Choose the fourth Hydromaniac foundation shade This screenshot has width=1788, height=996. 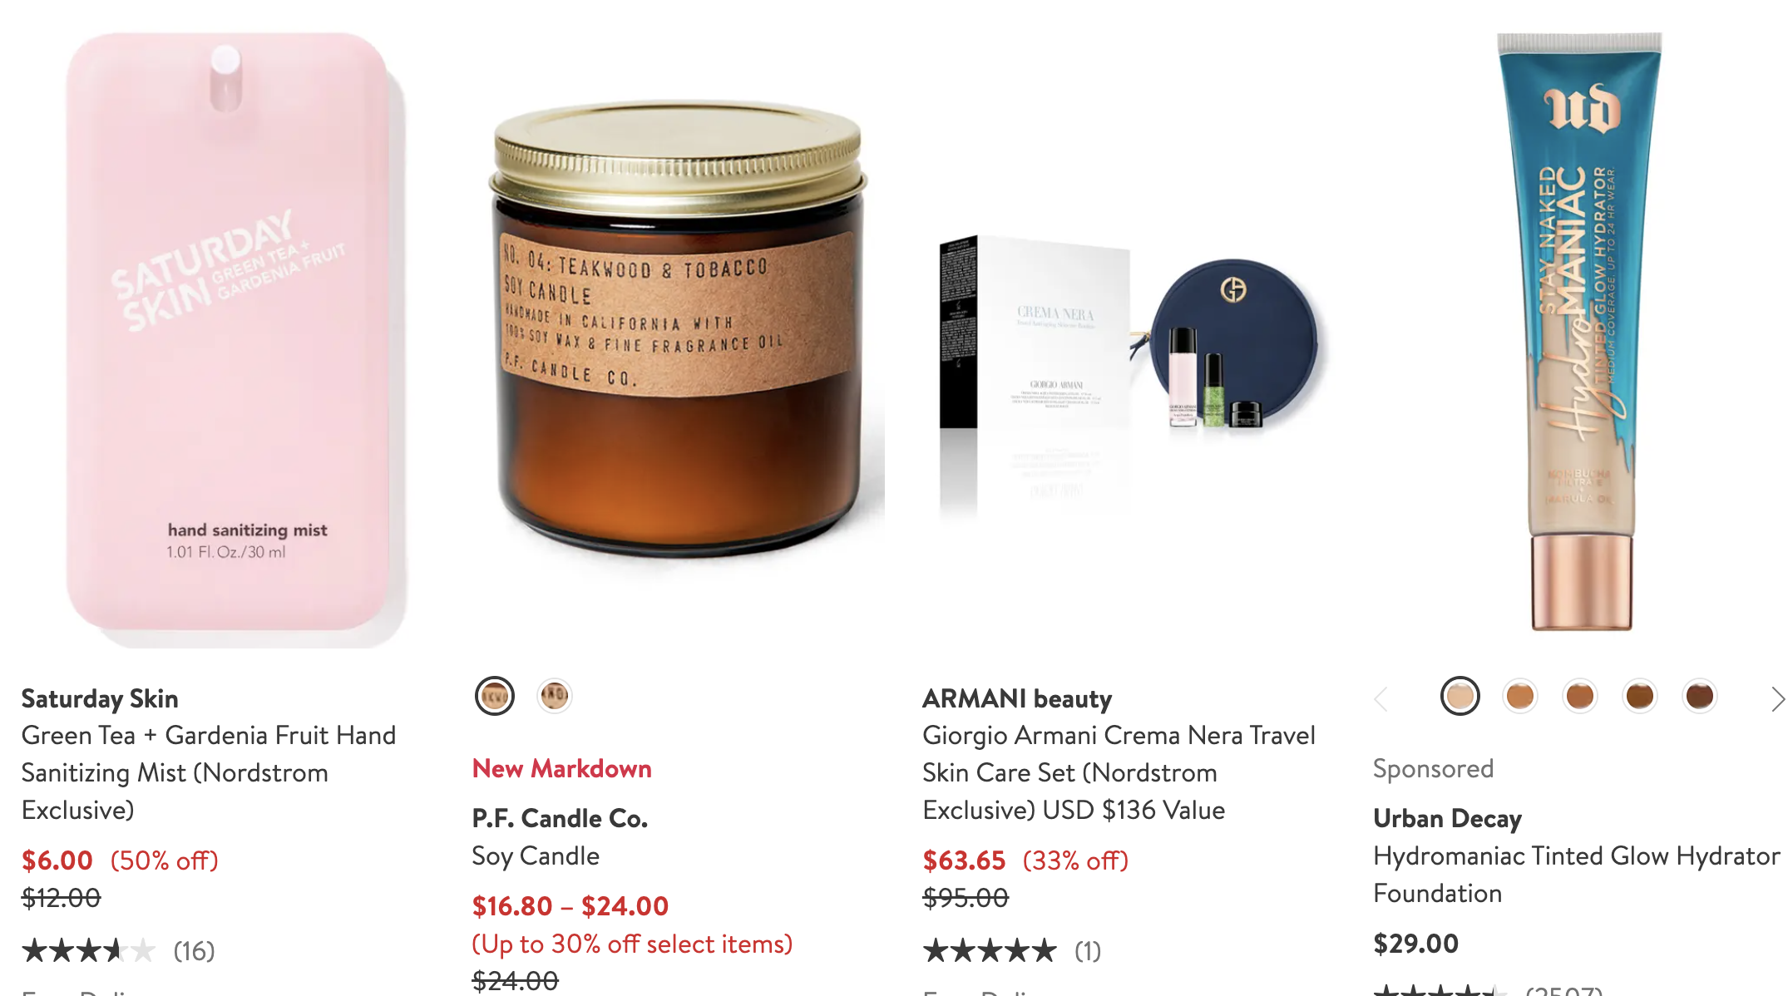(x=1640, y=697)
